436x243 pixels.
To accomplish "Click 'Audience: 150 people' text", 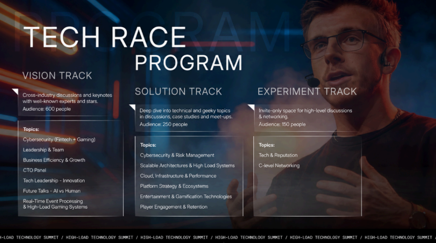I will pos(282,124).
